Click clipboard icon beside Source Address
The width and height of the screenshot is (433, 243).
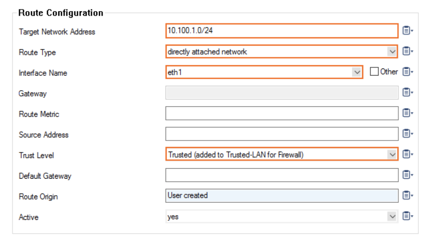click(406, 134)
